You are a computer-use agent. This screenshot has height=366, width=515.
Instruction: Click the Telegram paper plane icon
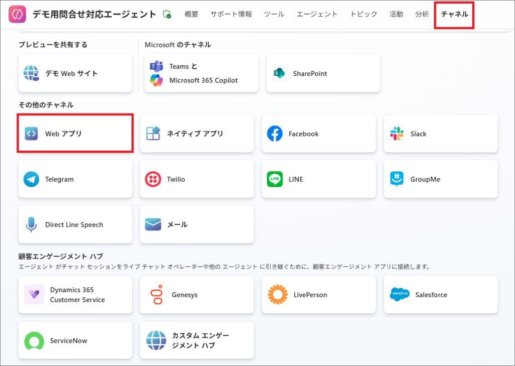[31, 179]
